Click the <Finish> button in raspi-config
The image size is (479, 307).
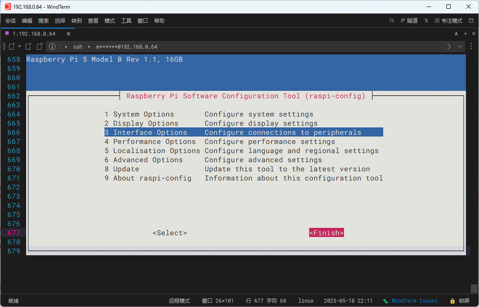coord(327,233)
